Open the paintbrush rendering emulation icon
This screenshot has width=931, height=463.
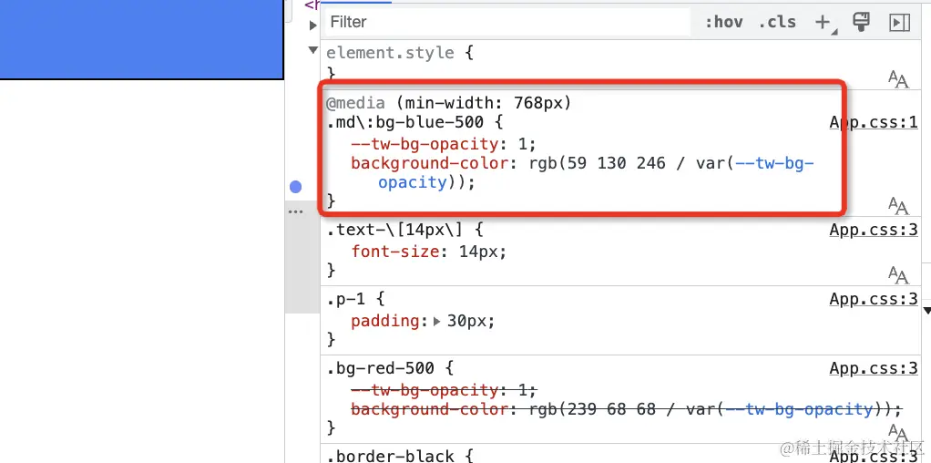pyautogui.click(x=861, y=22)
